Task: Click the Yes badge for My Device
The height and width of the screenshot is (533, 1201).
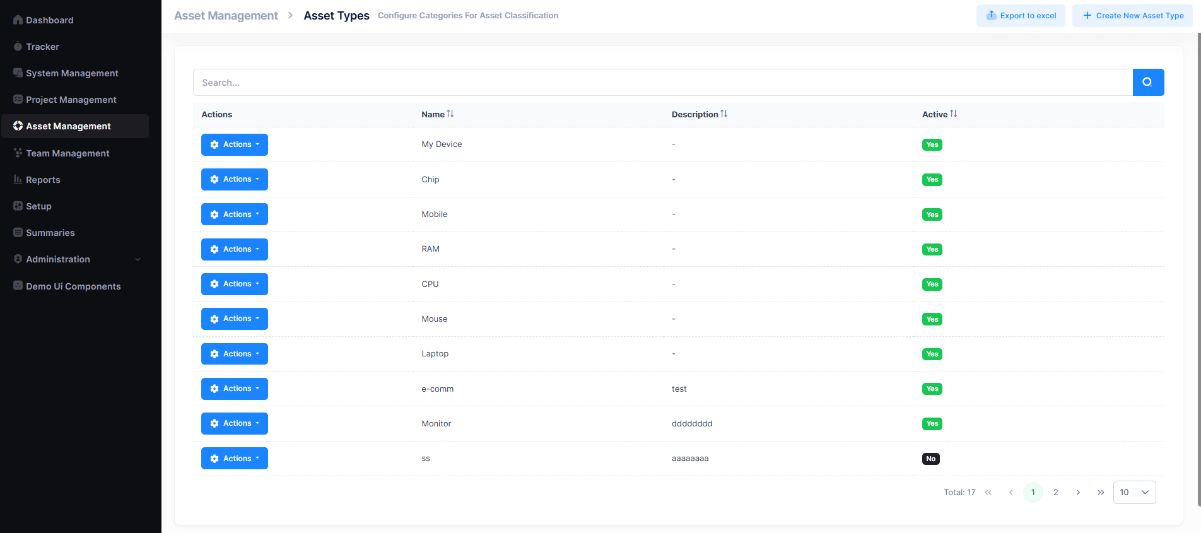Action: click(932, 144)
